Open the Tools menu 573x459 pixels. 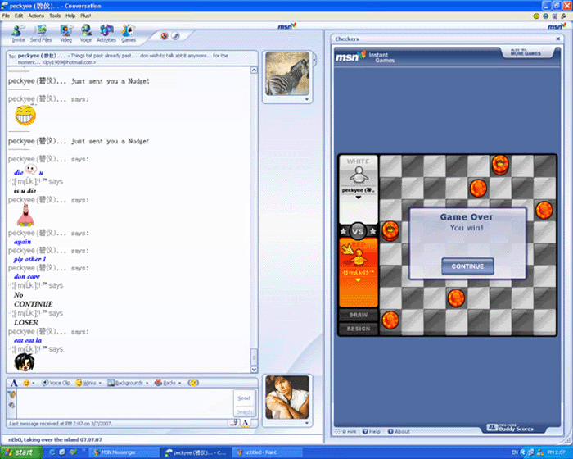pyautogui.click(x=55, y=16)
